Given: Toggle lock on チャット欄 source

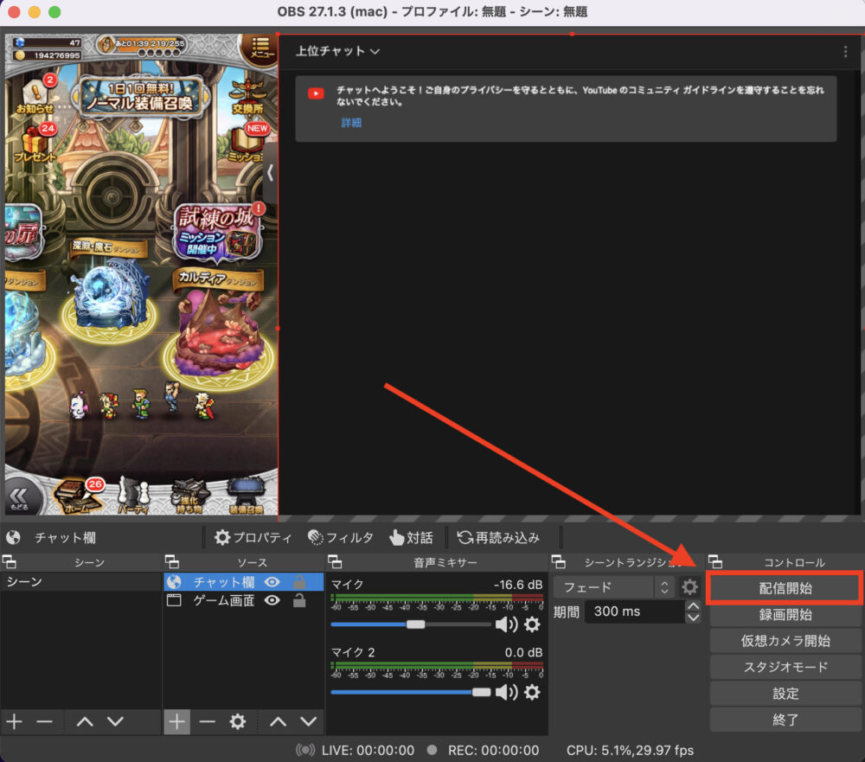Looking at the screenshot, I should (299, 581).
